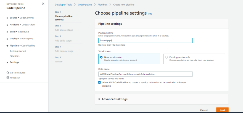The width and height of the screenshot is (243, 113).
Task: Select Step 4 Add deploy stage
Action: pos(64,51)
